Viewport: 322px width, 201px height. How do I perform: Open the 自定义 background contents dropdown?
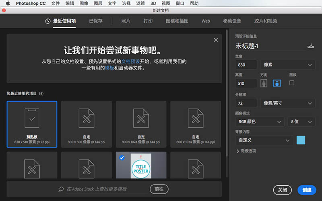[264, 140]
